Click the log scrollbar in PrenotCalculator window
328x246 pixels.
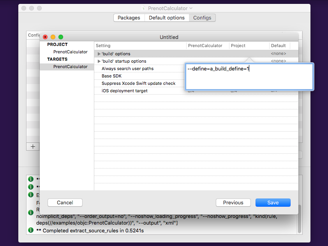(299, 219)
